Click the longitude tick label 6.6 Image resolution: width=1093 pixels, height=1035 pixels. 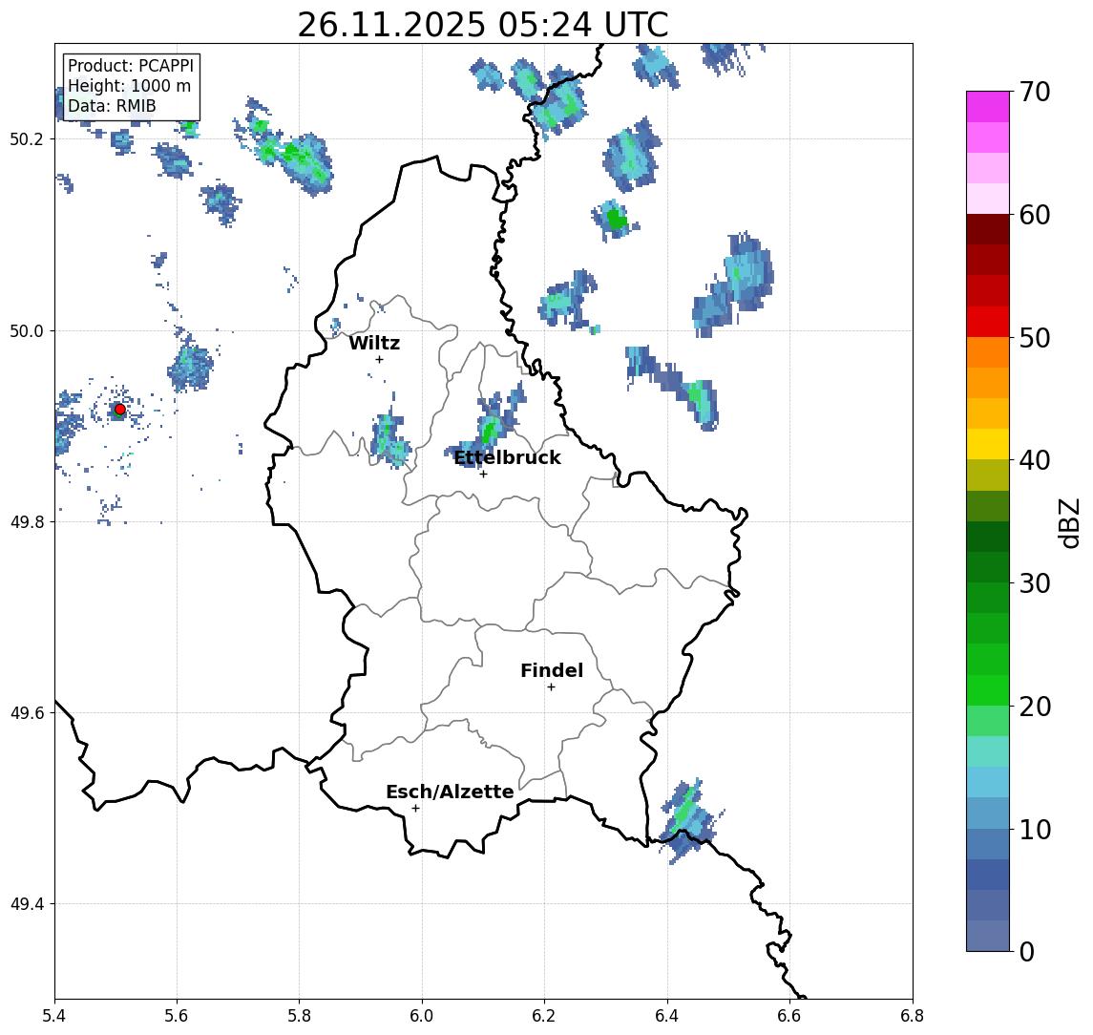[x=789, y=1016]
